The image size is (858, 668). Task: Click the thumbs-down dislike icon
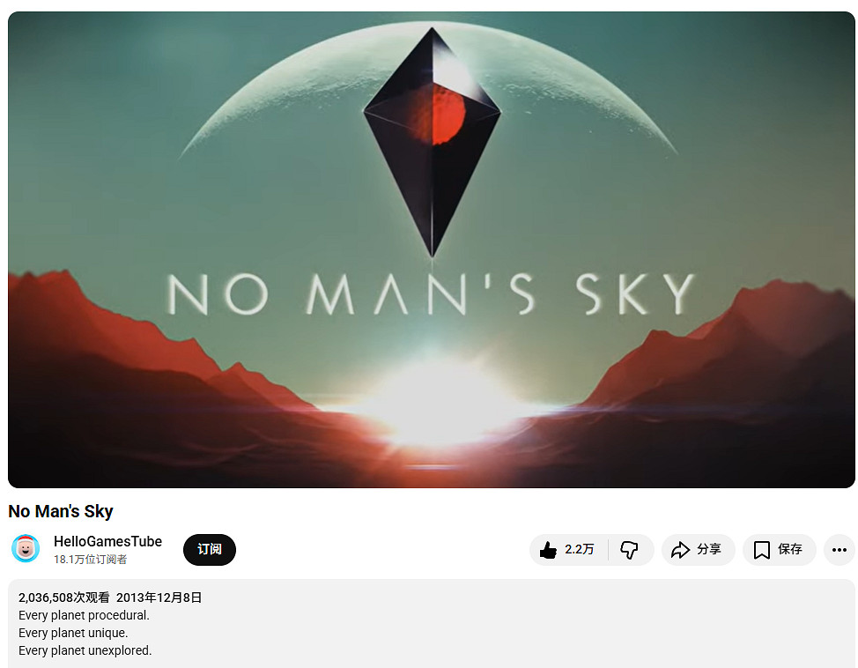click(x=629, y=550)
